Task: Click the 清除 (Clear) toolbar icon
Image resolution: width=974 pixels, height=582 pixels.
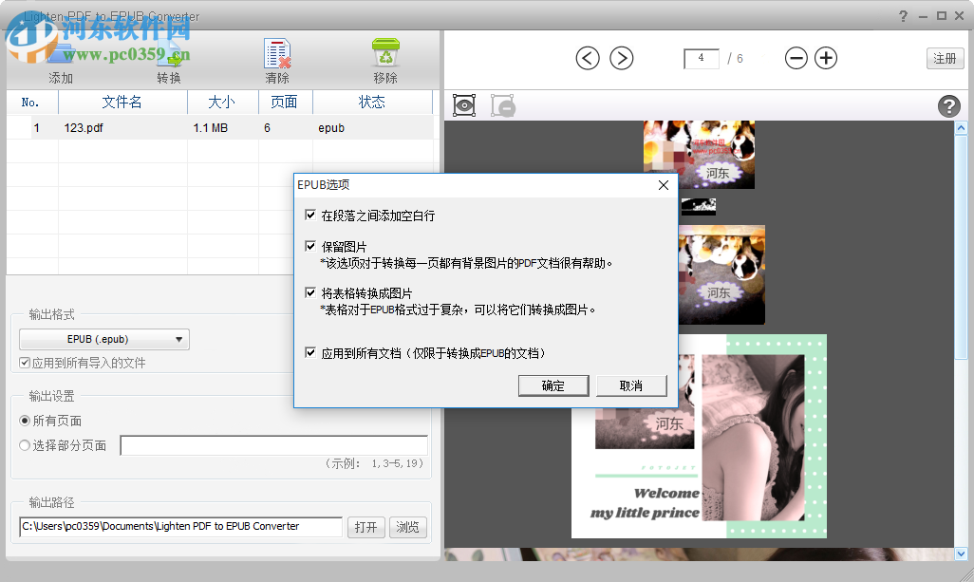Action: tap(276, 52)
